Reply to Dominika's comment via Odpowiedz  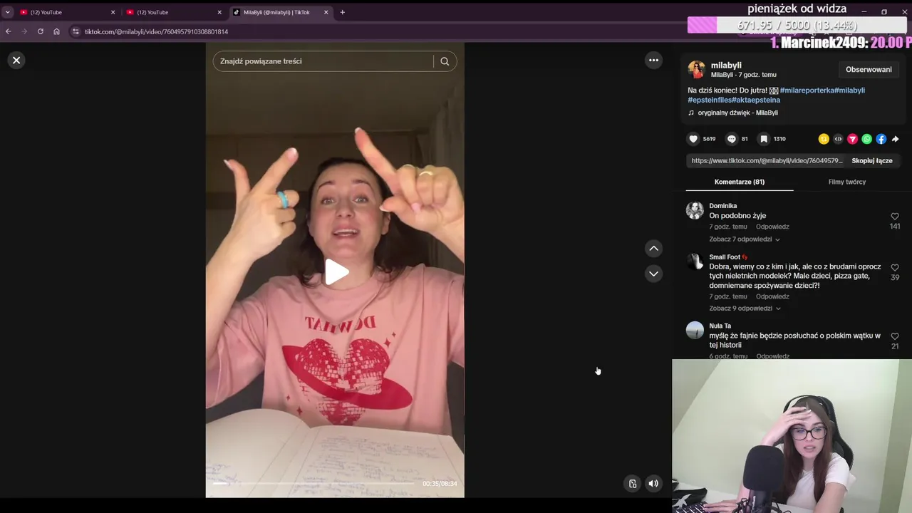[x=772, y=227]
